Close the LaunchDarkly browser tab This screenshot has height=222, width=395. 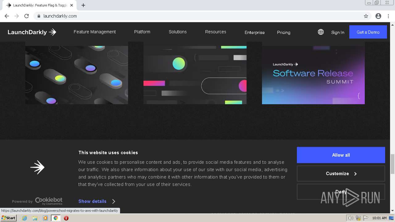(72, 5)
